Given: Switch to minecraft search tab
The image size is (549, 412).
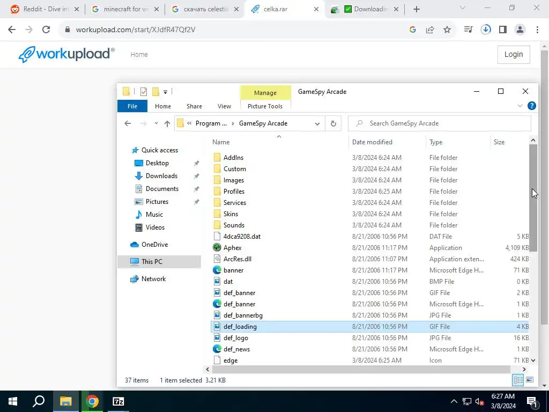Looking at the screenshot, I should [126, 9].
